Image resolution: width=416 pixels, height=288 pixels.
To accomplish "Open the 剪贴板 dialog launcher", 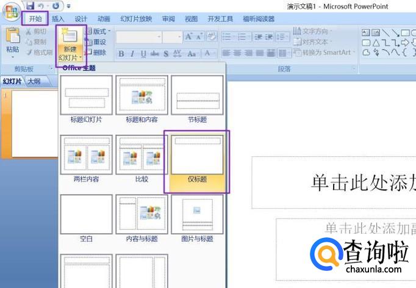I will pos(51,68).
